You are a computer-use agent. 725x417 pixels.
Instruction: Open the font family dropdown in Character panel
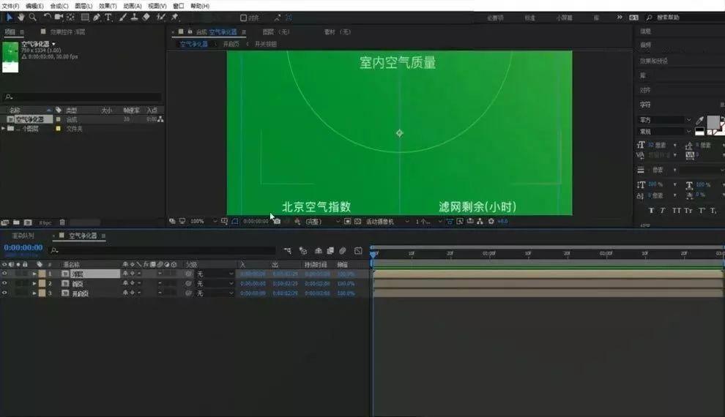click(665, 119)
